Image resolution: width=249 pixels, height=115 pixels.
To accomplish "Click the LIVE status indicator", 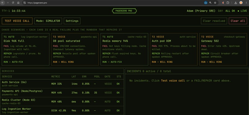I will point(242,11).
